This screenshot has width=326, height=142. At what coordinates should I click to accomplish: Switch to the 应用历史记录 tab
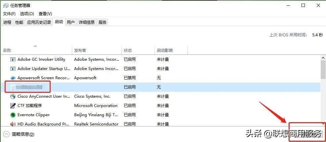click(x=39, y=22)
